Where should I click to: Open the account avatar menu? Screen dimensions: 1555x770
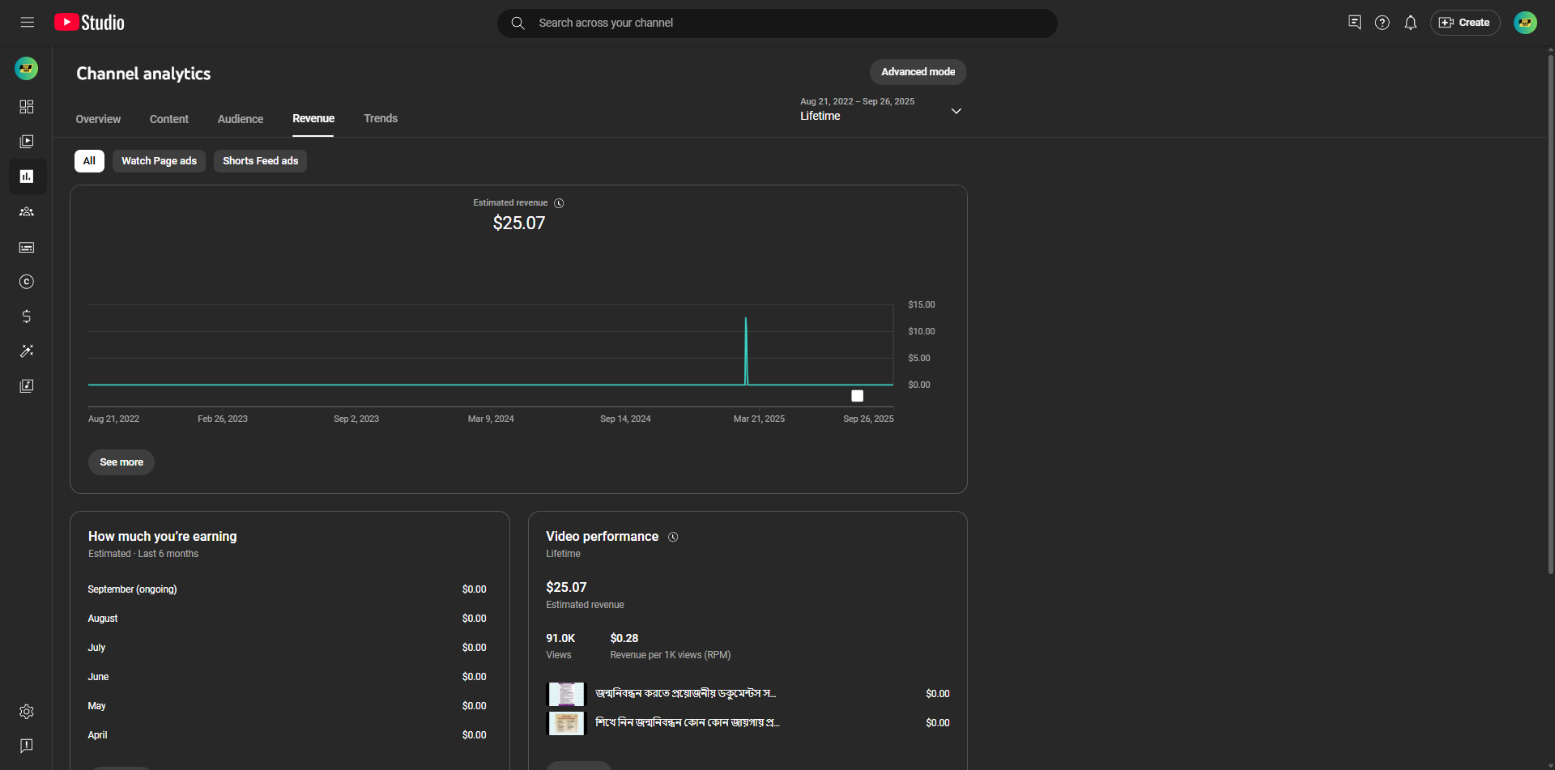[x=1525, y=23]
